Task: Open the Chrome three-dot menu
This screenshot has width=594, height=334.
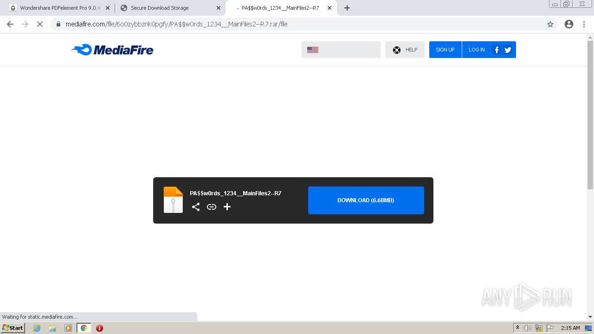Action: pos(584,24)
